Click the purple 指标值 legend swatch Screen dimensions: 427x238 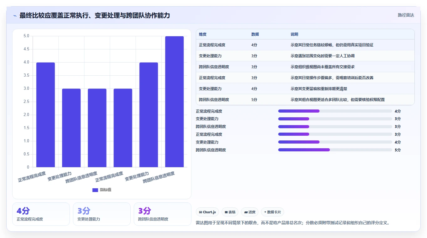[x=95, y=190]
